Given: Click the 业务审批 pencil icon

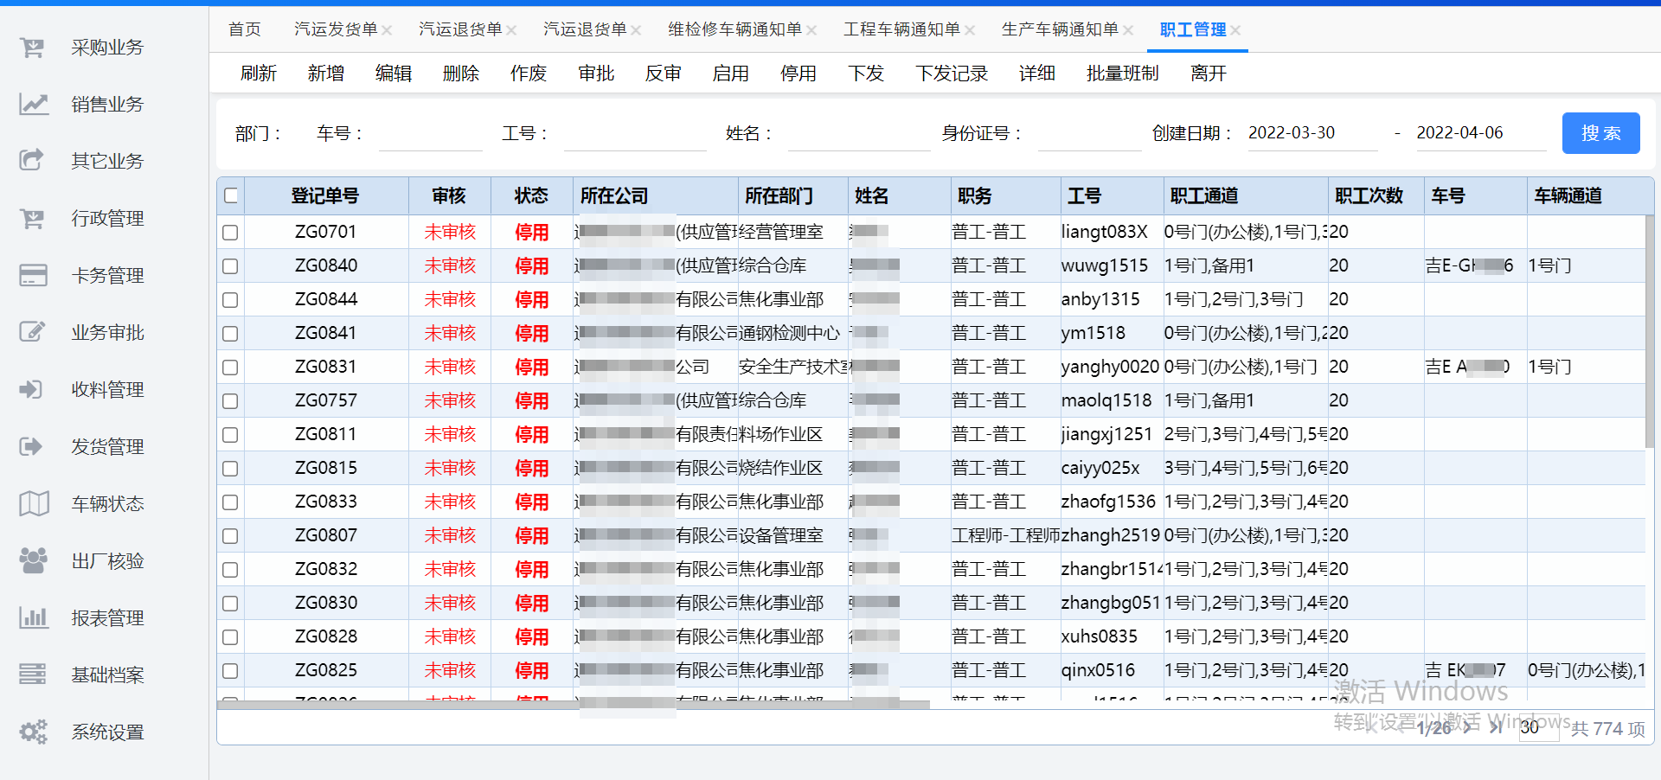Looking at the screenshot, I should [32, 332].
